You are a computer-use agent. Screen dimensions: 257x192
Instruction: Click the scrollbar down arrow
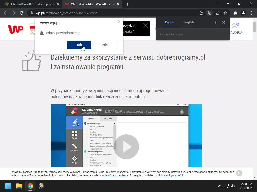255,178
